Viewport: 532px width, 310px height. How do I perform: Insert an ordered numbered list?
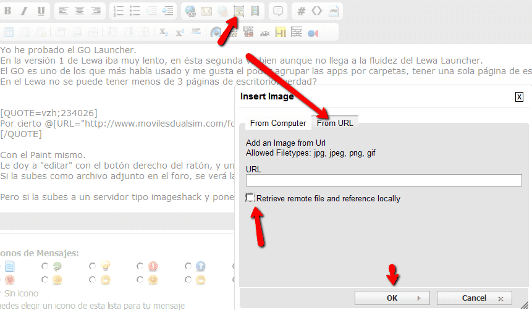119,11
